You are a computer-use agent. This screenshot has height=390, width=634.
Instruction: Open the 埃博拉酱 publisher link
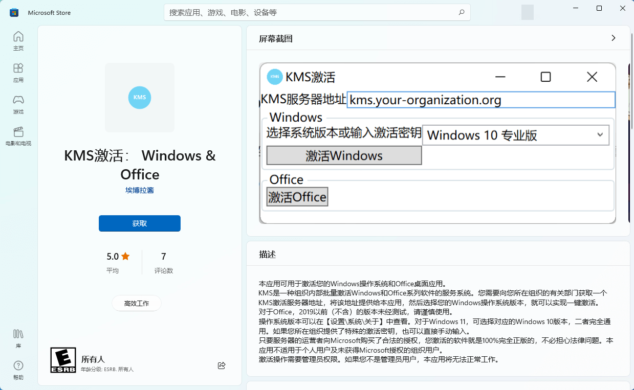pos(139,190)
